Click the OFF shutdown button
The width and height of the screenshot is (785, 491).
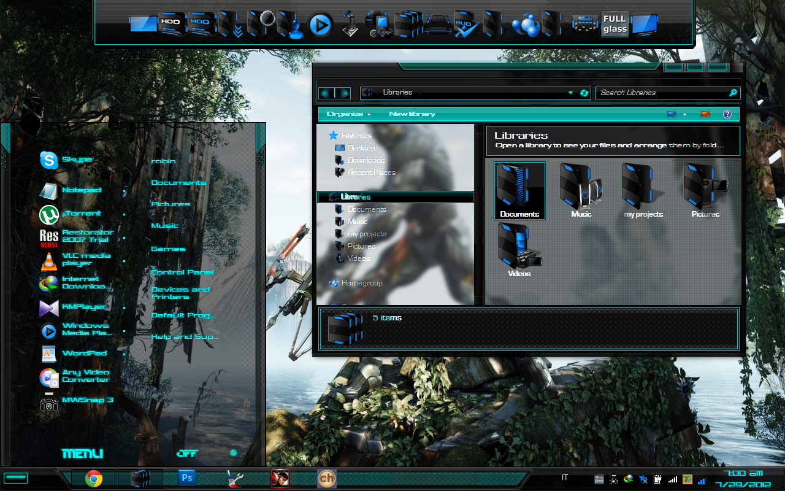pyautogui.click(x=187, y=454)
